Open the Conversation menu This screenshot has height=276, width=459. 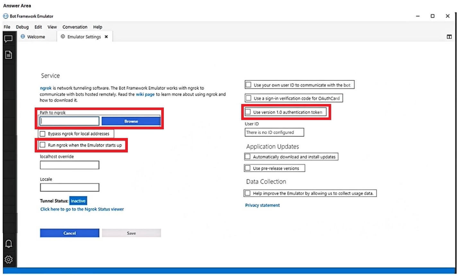75,27
